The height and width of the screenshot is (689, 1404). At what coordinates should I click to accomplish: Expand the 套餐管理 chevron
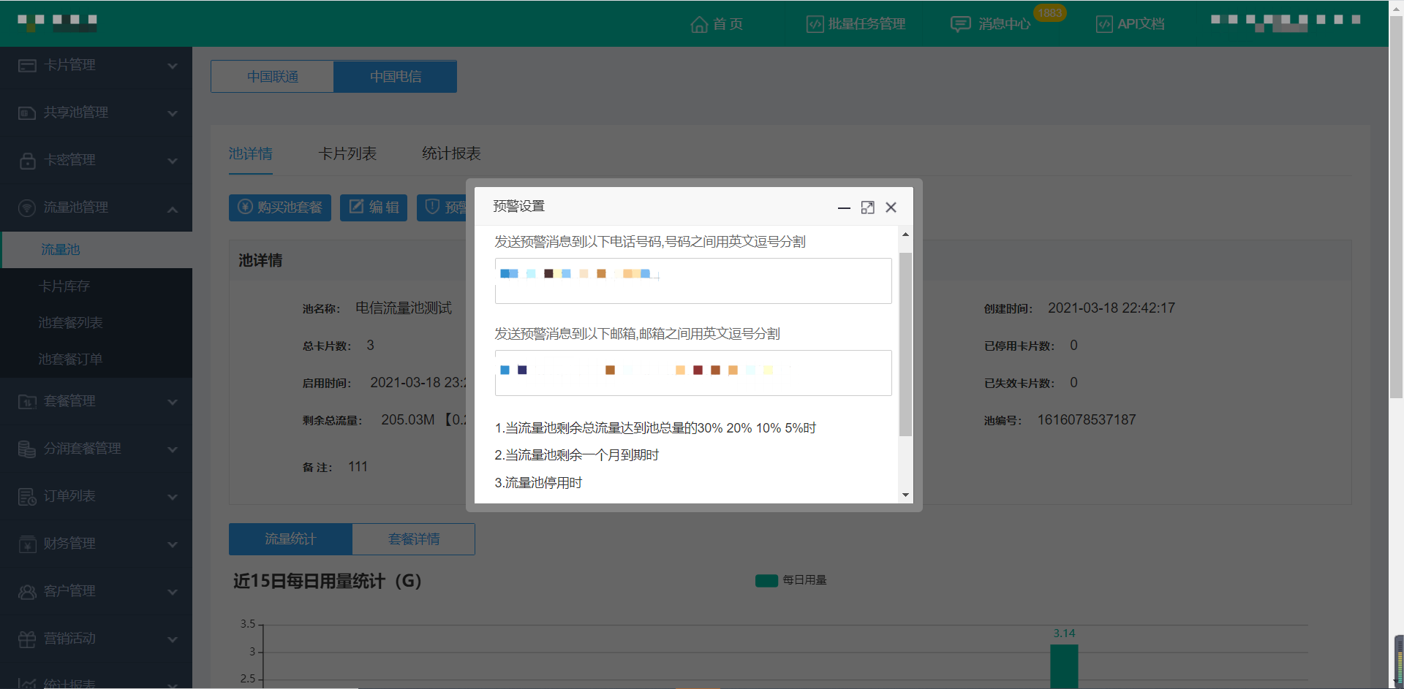[173, 402]
